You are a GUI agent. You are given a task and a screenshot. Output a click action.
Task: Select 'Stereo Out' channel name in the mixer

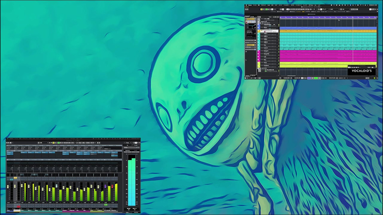(115, 210)
